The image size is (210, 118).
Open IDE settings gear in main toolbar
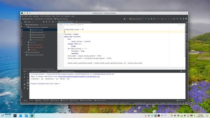[183, 19]
